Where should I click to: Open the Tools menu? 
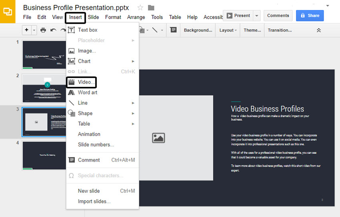(157, 17)
